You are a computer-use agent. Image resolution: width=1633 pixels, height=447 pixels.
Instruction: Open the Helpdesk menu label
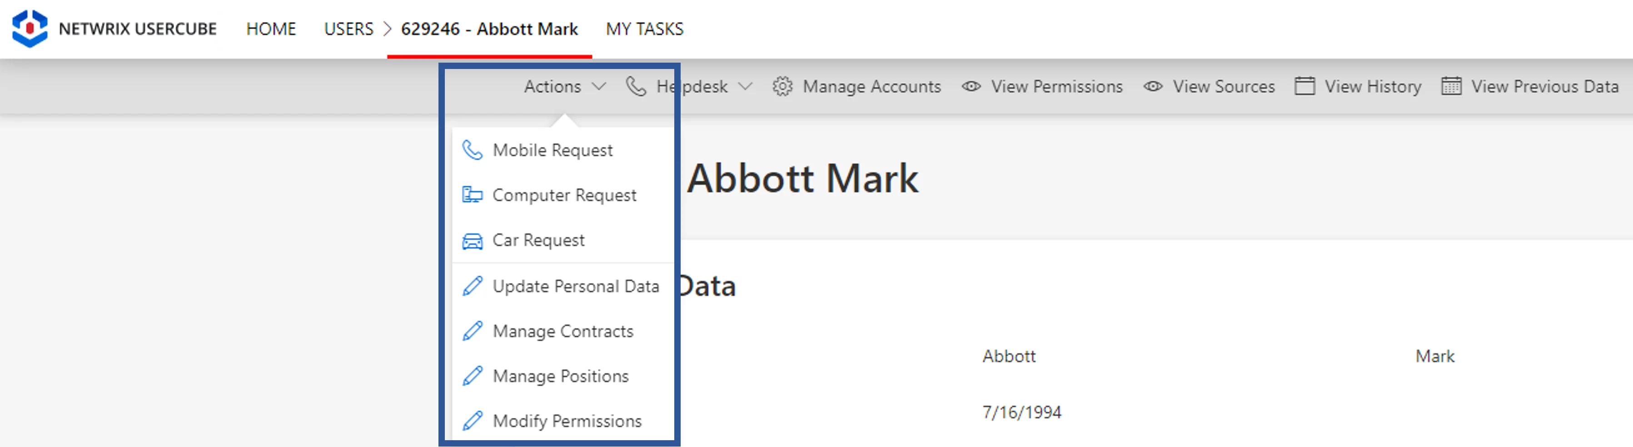point(692,87)
